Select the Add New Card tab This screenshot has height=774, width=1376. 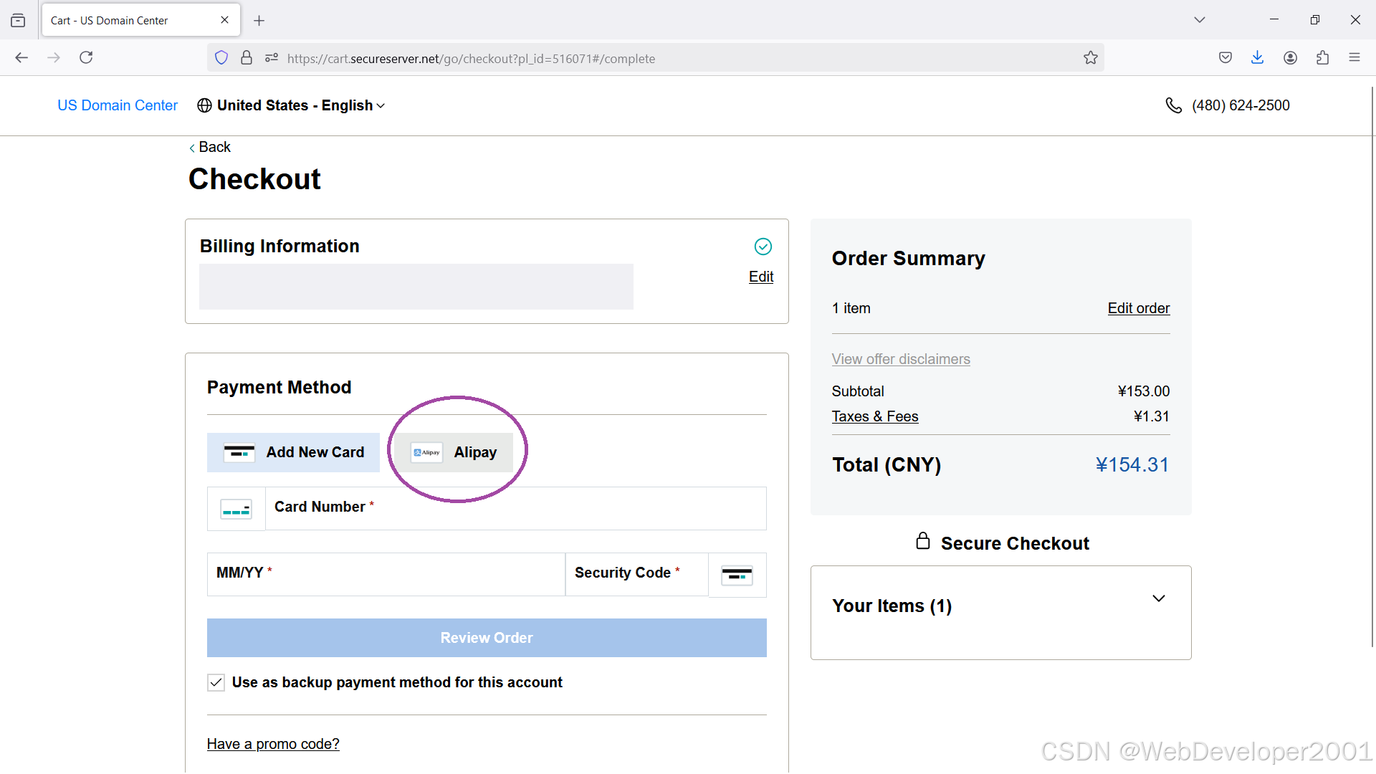click(293, 452)
